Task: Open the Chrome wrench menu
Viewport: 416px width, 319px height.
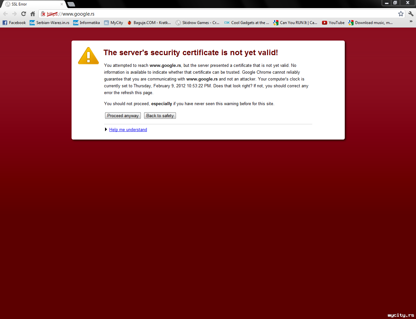Action: (411, 14)
